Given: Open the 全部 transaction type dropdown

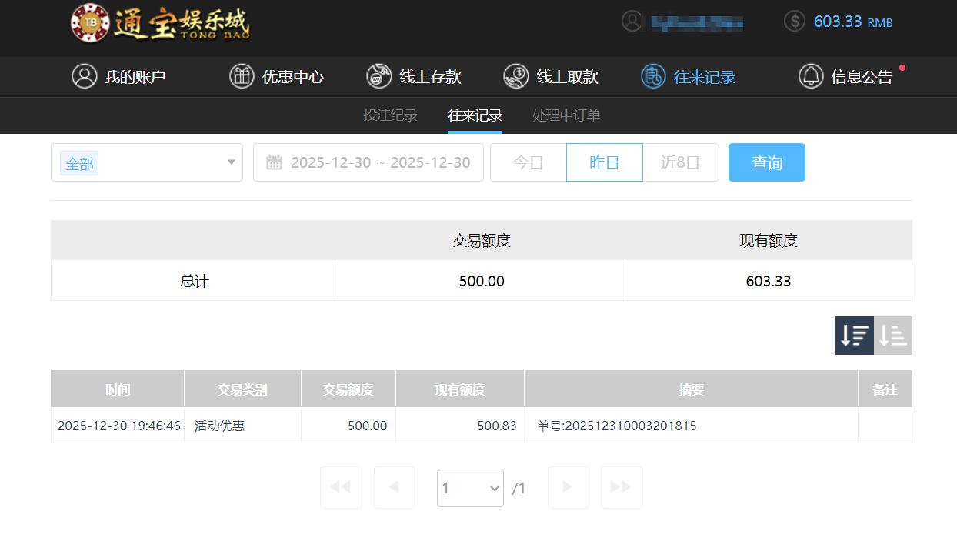Looking at the screenshot, I should coord(146,162).
